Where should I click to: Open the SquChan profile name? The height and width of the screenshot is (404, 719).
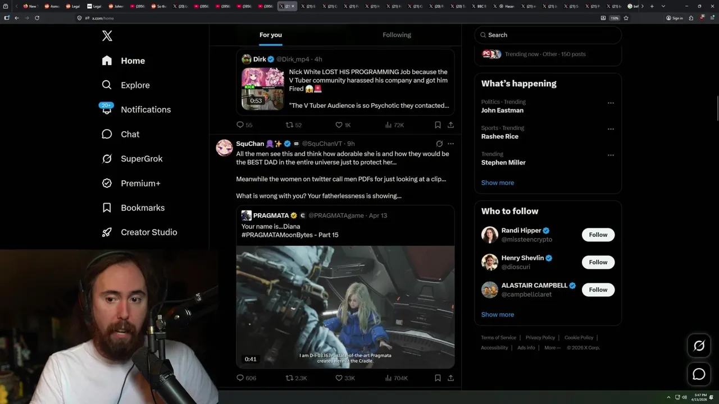click(x=250, y=144)
